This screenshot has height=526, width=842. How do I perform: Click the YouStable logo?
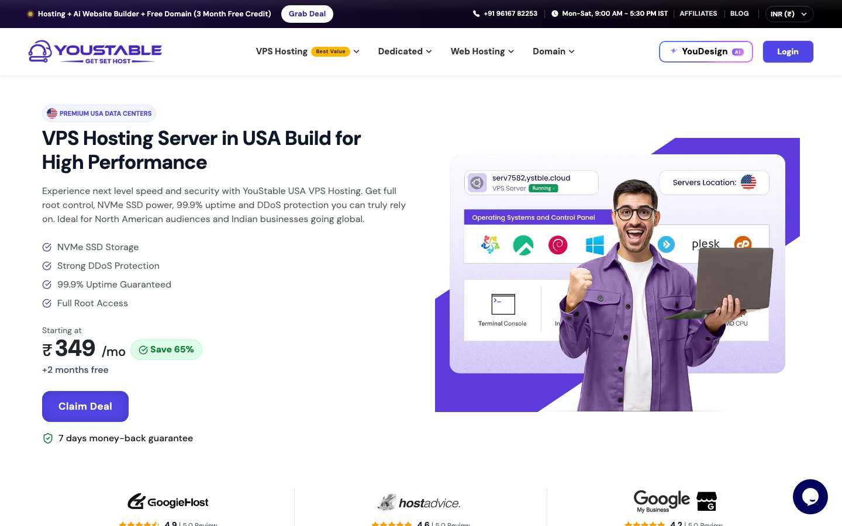tap(95, 51)
